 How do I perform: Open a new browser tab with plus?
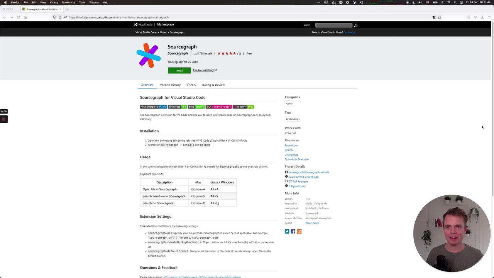click(x=68, y=9)
